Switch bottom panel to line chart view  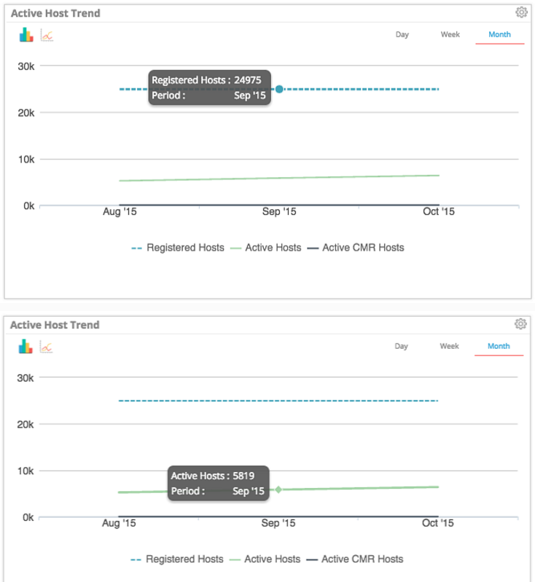point(46,347)
